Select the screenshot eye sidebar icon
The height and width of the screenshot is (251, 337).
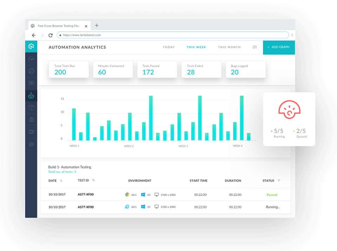[x=31, y=83]
